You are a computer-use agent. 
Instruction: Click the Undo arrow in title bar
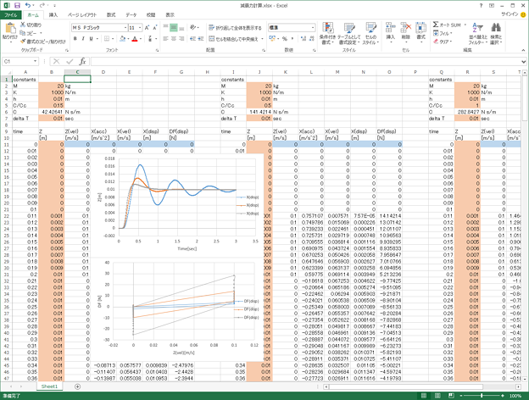point(28,5)
